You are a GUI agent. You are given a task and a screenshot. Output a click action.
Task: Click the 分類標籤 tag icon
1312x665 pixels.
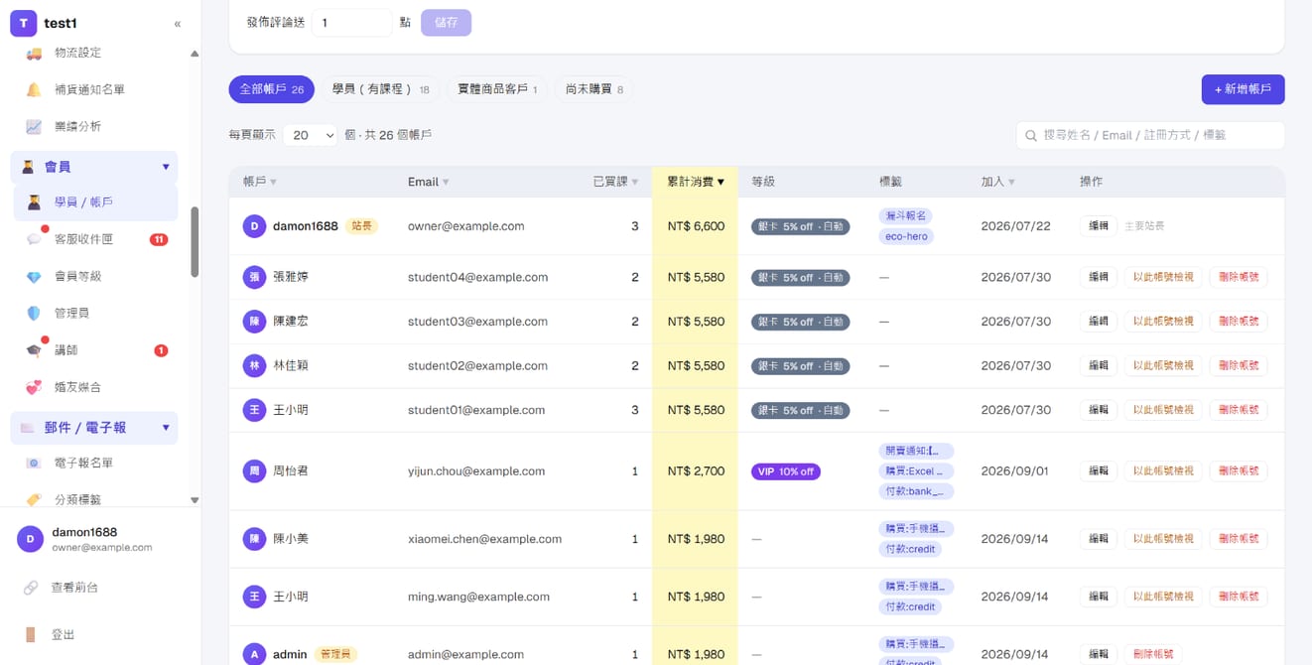point(34,499)
